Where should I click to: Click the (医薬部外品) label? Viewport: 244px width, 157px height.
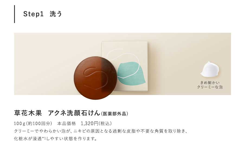[x=114, y=114]
